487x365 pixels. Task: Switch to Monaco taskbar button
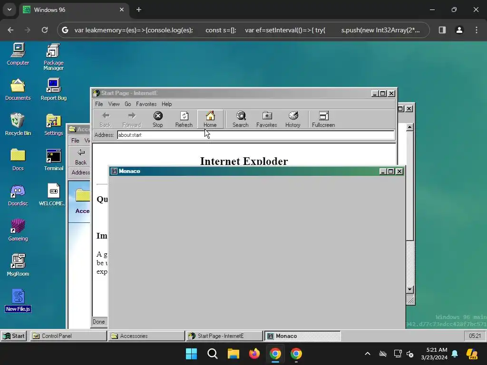(x=303, y=336)
